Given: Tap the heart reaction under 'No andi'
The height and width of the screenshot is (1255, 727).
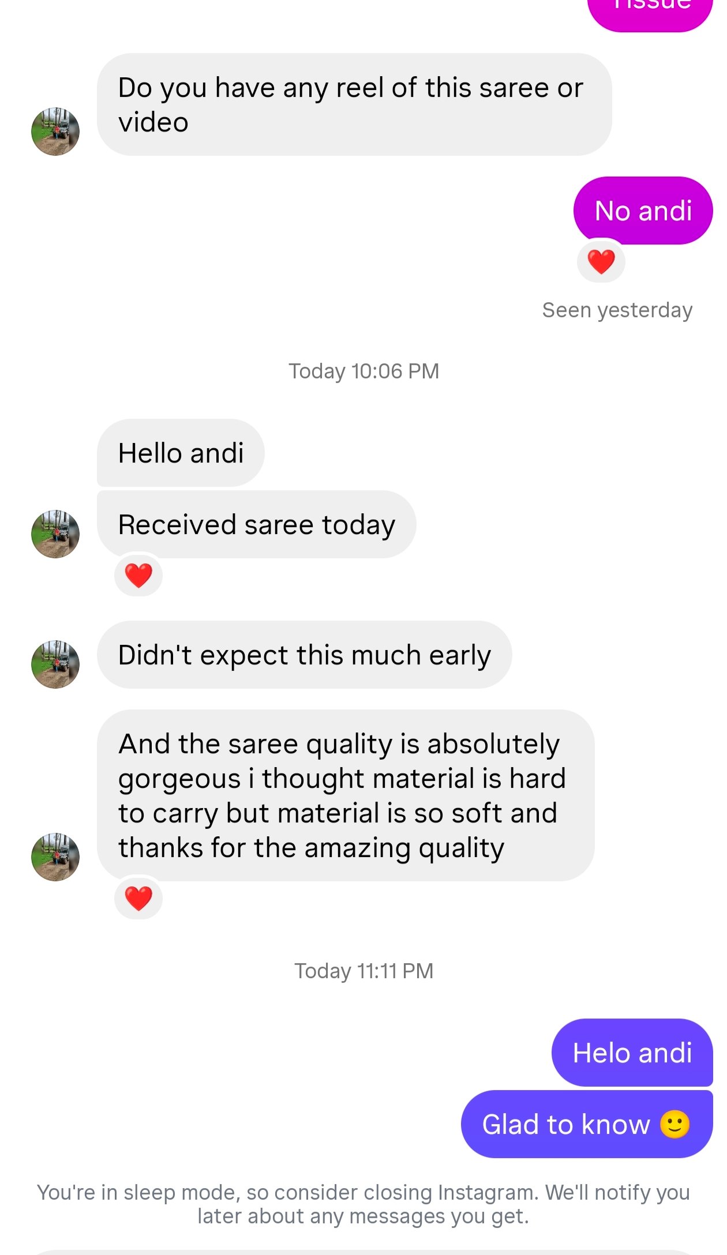Looking at the screenshot, I should [601, 261].
